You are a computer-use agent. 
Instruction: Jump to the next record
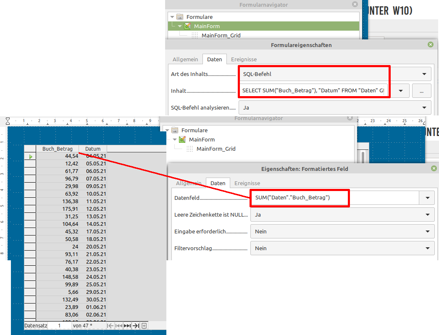click(x=127, y=325)
